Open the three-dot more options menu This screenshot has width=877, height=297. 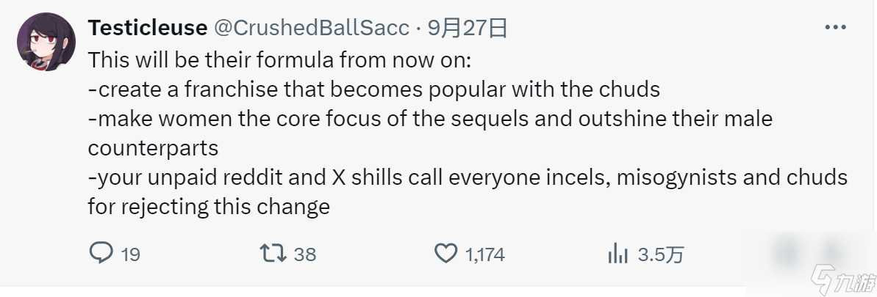click(x=836, y=28)
